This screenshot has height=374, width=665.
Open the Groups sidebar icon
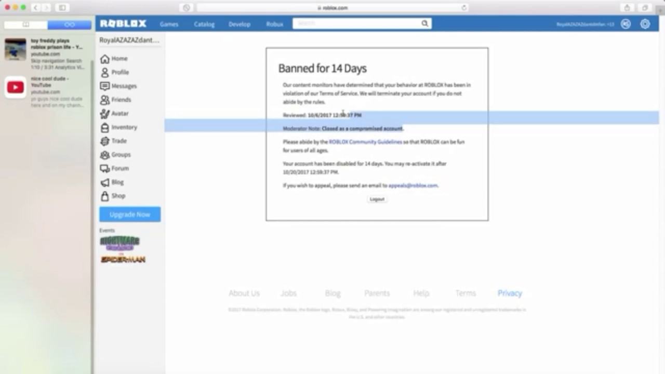click(105, 155)
